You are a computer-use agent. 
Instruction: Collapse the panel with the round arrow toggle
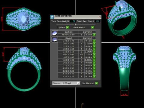pos(76,24)
